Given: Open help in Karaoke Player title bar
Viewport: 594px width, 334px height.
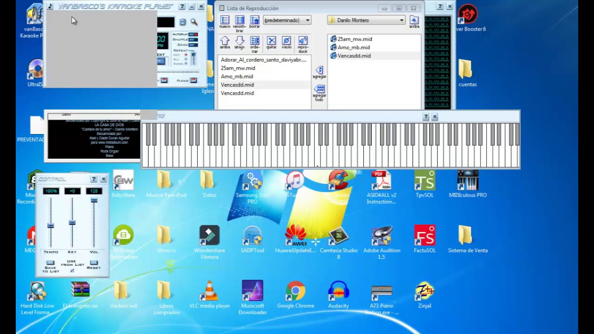Looking at the screenshot, I should 182,6.
